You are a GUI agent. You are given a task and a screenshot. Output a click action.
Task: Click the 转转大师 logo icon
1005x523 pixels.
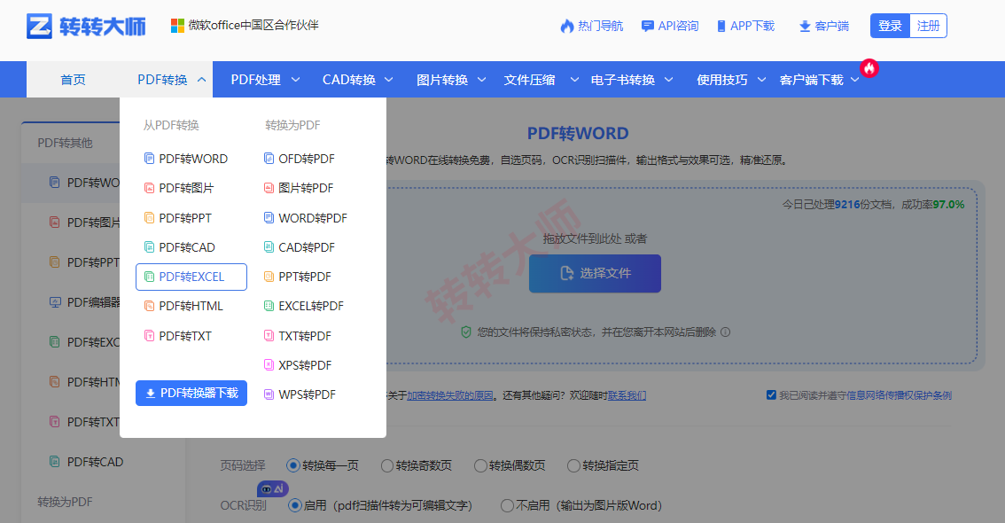pos(39,27)
